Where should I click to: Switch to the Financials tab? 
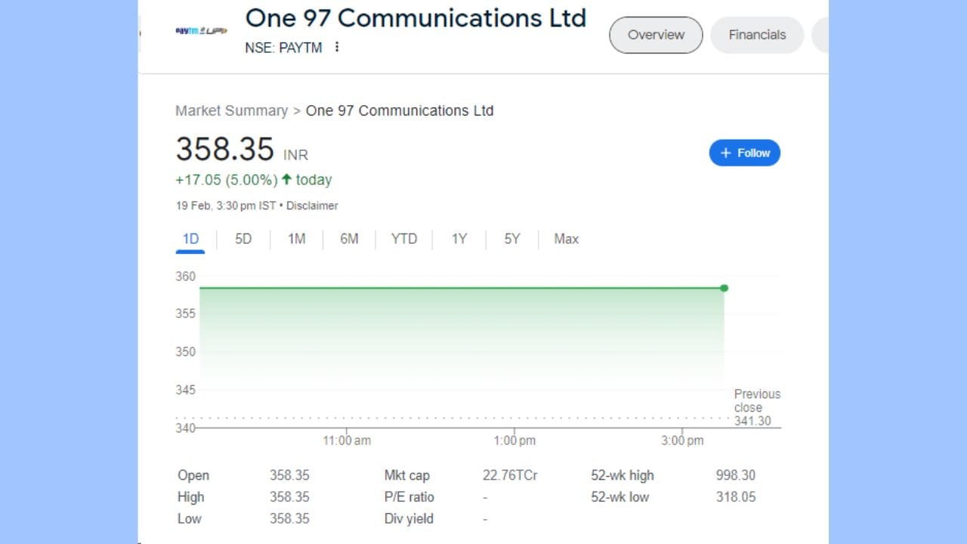(757, 35)
